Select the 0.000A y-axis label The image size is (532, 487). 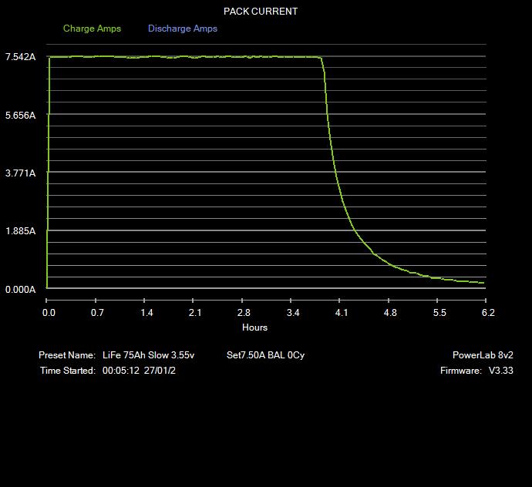tap(20, 290)
